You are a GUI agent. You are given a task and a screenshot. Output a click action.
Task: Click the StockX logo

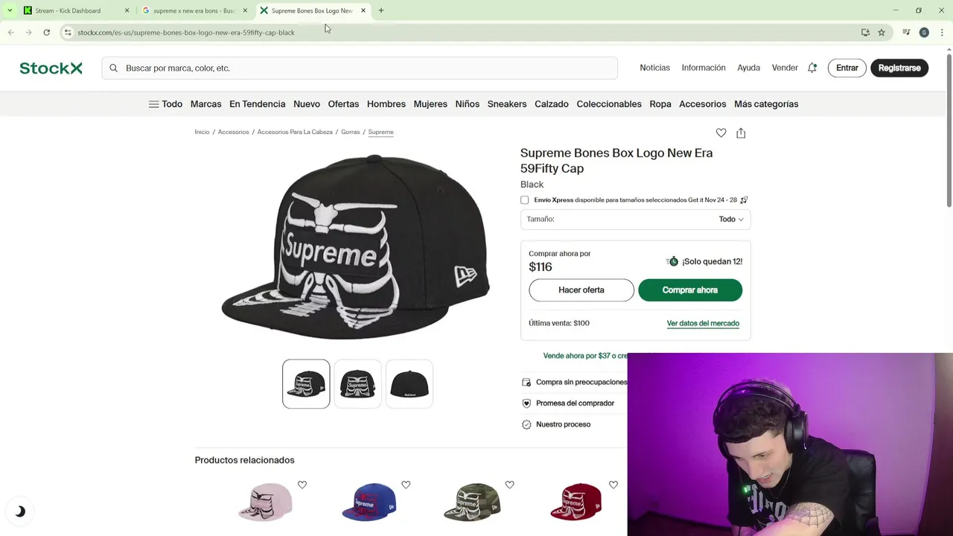(51, 68)
